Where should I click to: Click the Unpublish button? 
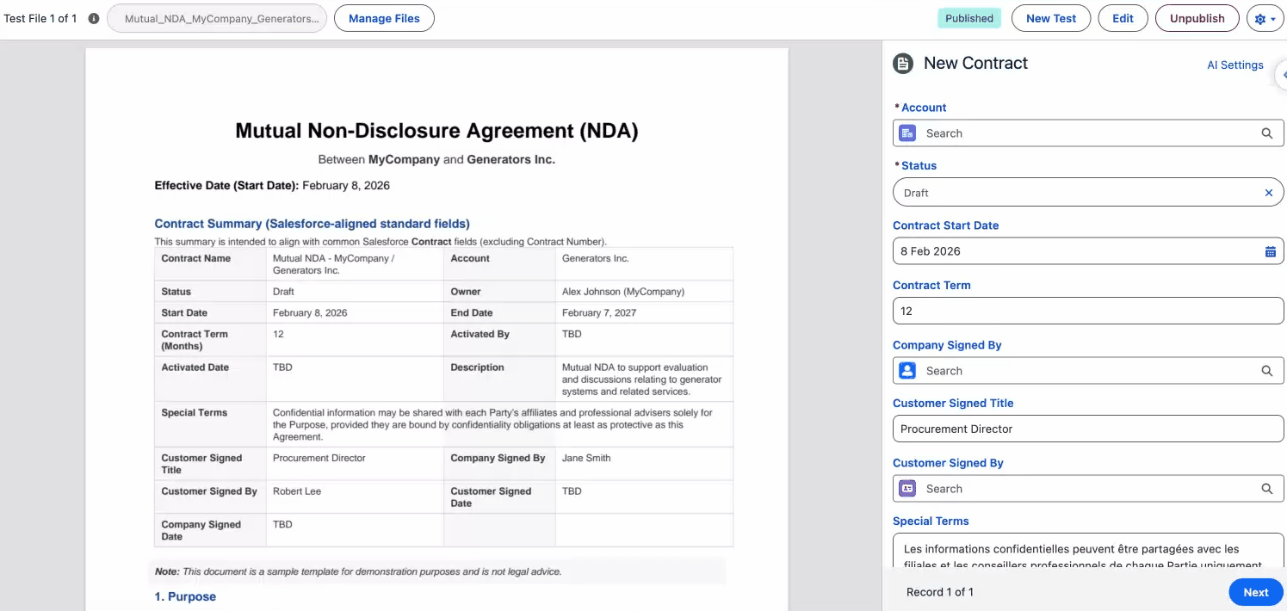pos(1197,18)
